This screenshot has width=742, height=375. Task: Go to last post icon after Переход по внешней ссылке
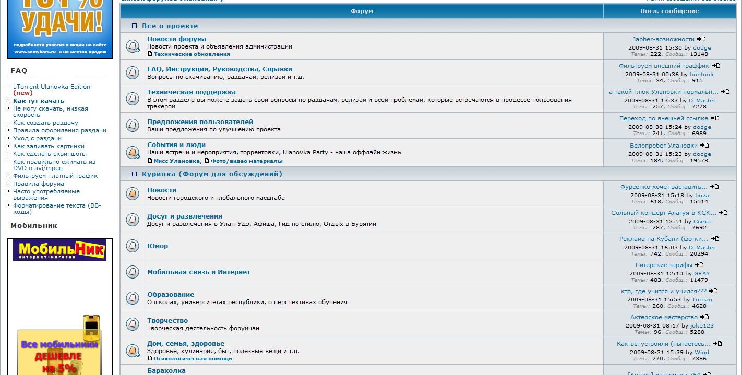tap(715, 118)
